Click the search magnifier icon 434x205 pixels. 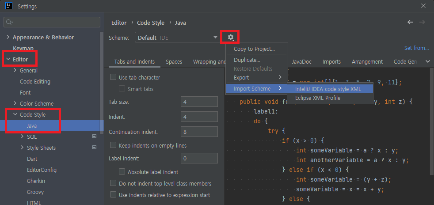click(x=9, y=22)
